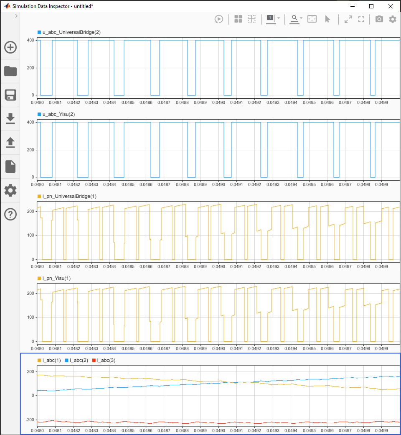The image size is (401, 435).
Task: Click the i_pn_UniversalBridge(1) legend label
Action: tap(69, 197)
